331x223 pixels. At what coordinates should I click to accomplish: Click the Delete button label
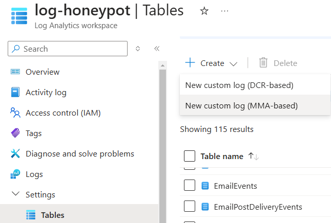point(285,63)
